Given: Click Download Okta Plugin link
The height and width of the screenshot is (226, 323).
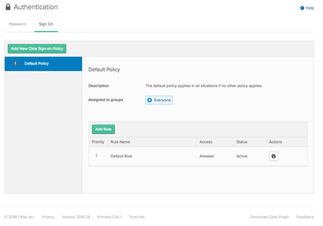Looking at the screenshot, I should 269,217.
